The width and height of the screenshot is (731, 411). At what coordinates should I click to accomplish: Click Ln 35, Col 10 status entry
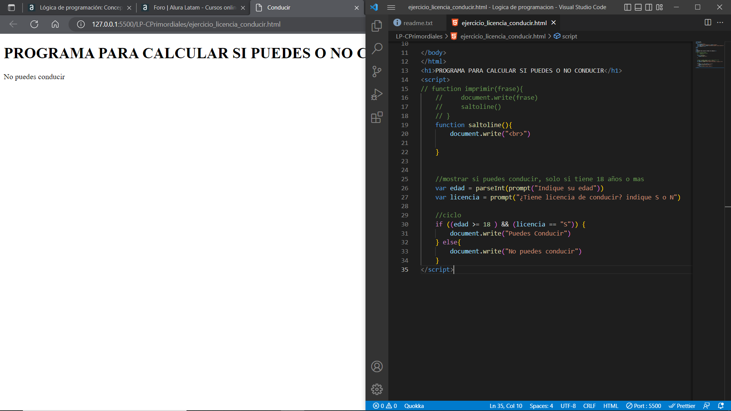coord(506,406)
